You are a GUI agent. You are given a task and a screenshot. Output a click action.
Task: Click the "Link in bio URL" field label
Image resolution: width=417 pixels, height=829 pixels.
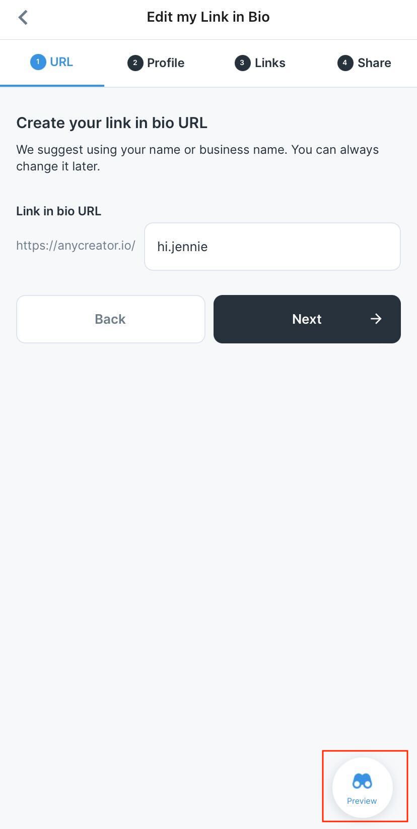coord(58,211)
